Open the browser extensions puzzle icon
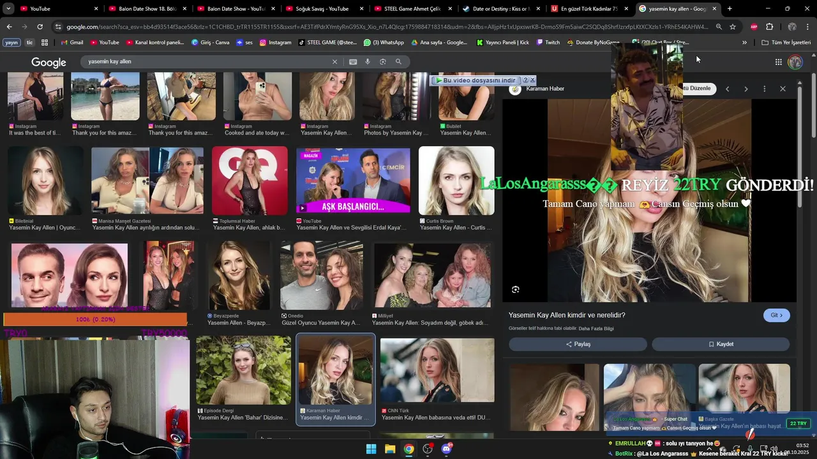Viewport: 817px width, 459px height. [x=769, y=27]
